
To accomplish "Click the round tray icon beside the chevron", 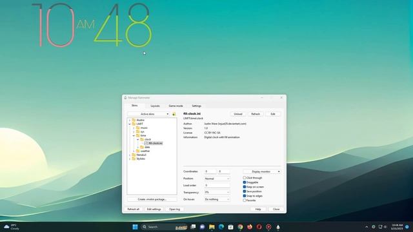I will click(374, 227).
